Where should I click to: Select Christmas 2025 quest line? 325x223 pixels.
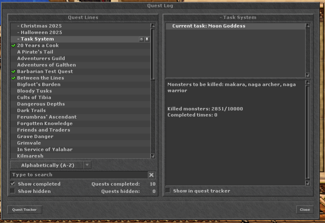[80, 26]
